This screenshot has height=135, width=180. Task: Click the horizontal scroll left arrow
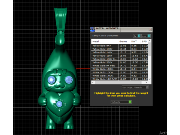[93, 82]
